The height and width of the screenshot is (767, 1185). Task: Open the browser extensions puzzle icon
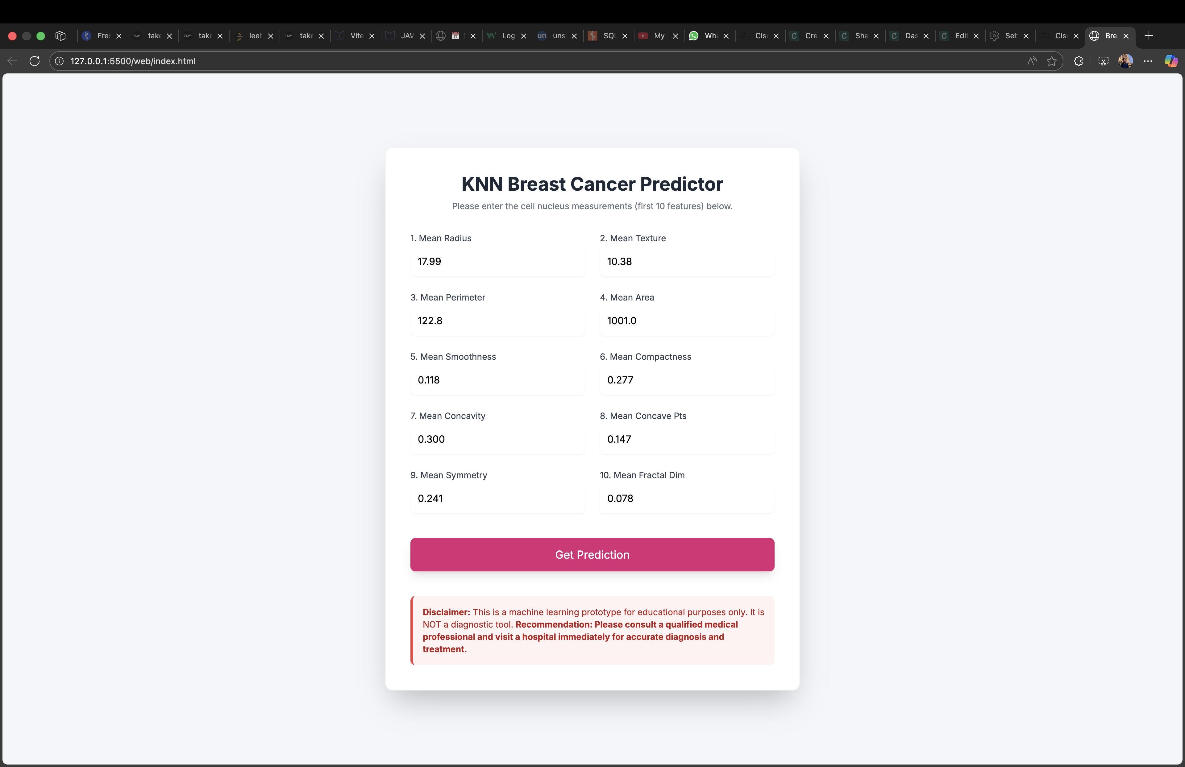pyautogui.click(x=1078, y=61)
